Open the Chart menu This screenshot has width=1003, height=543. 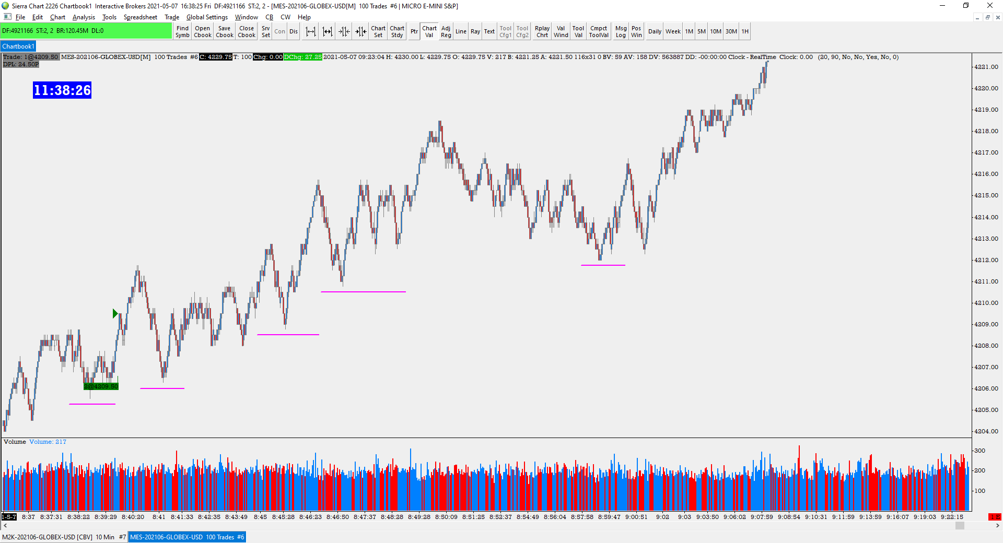(x=57, y=17)
